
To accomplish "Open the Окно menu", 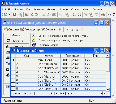I will [86, 9].
